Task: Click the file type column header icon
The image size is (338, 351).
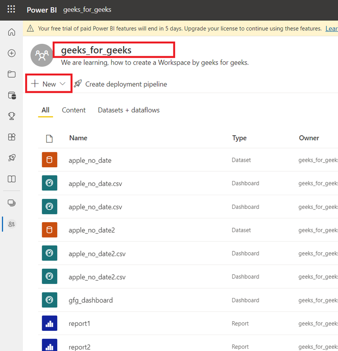Action: [x=49, y=138]
